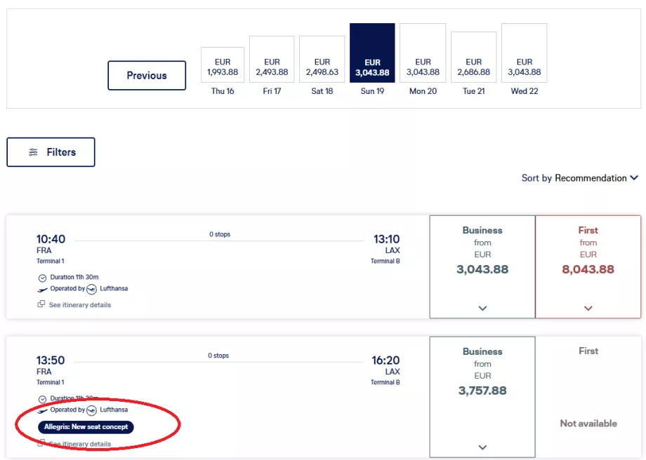Viewport: 646px width, 460px height.
Task: Click Lufthansa crane logo on 13:50 flight
Action: 92,410
